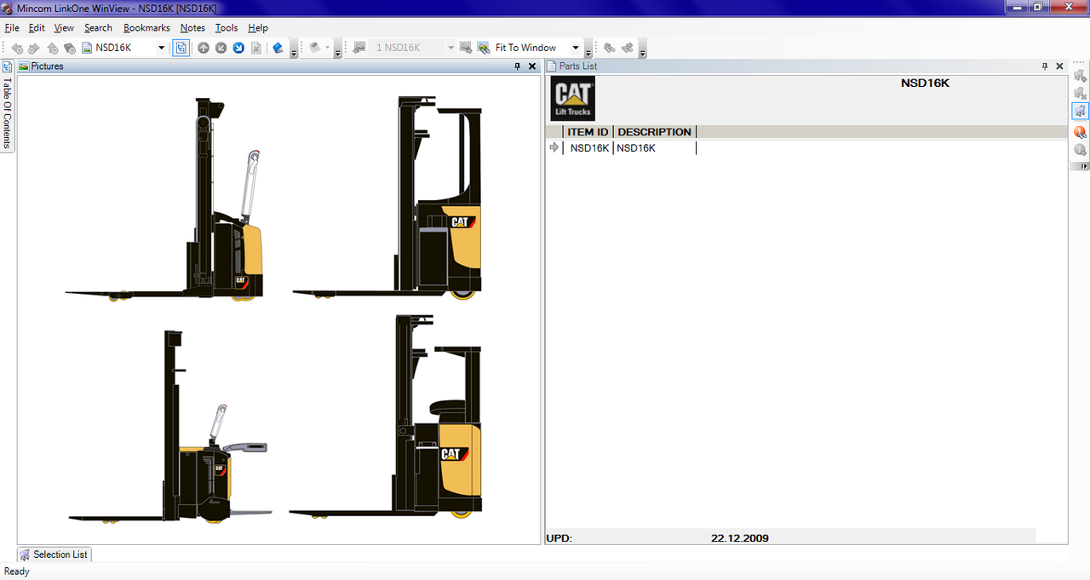Click the bottom-right seated truck picture
The height and width of the screenshot is (580, 1090).
pos(386,417)
